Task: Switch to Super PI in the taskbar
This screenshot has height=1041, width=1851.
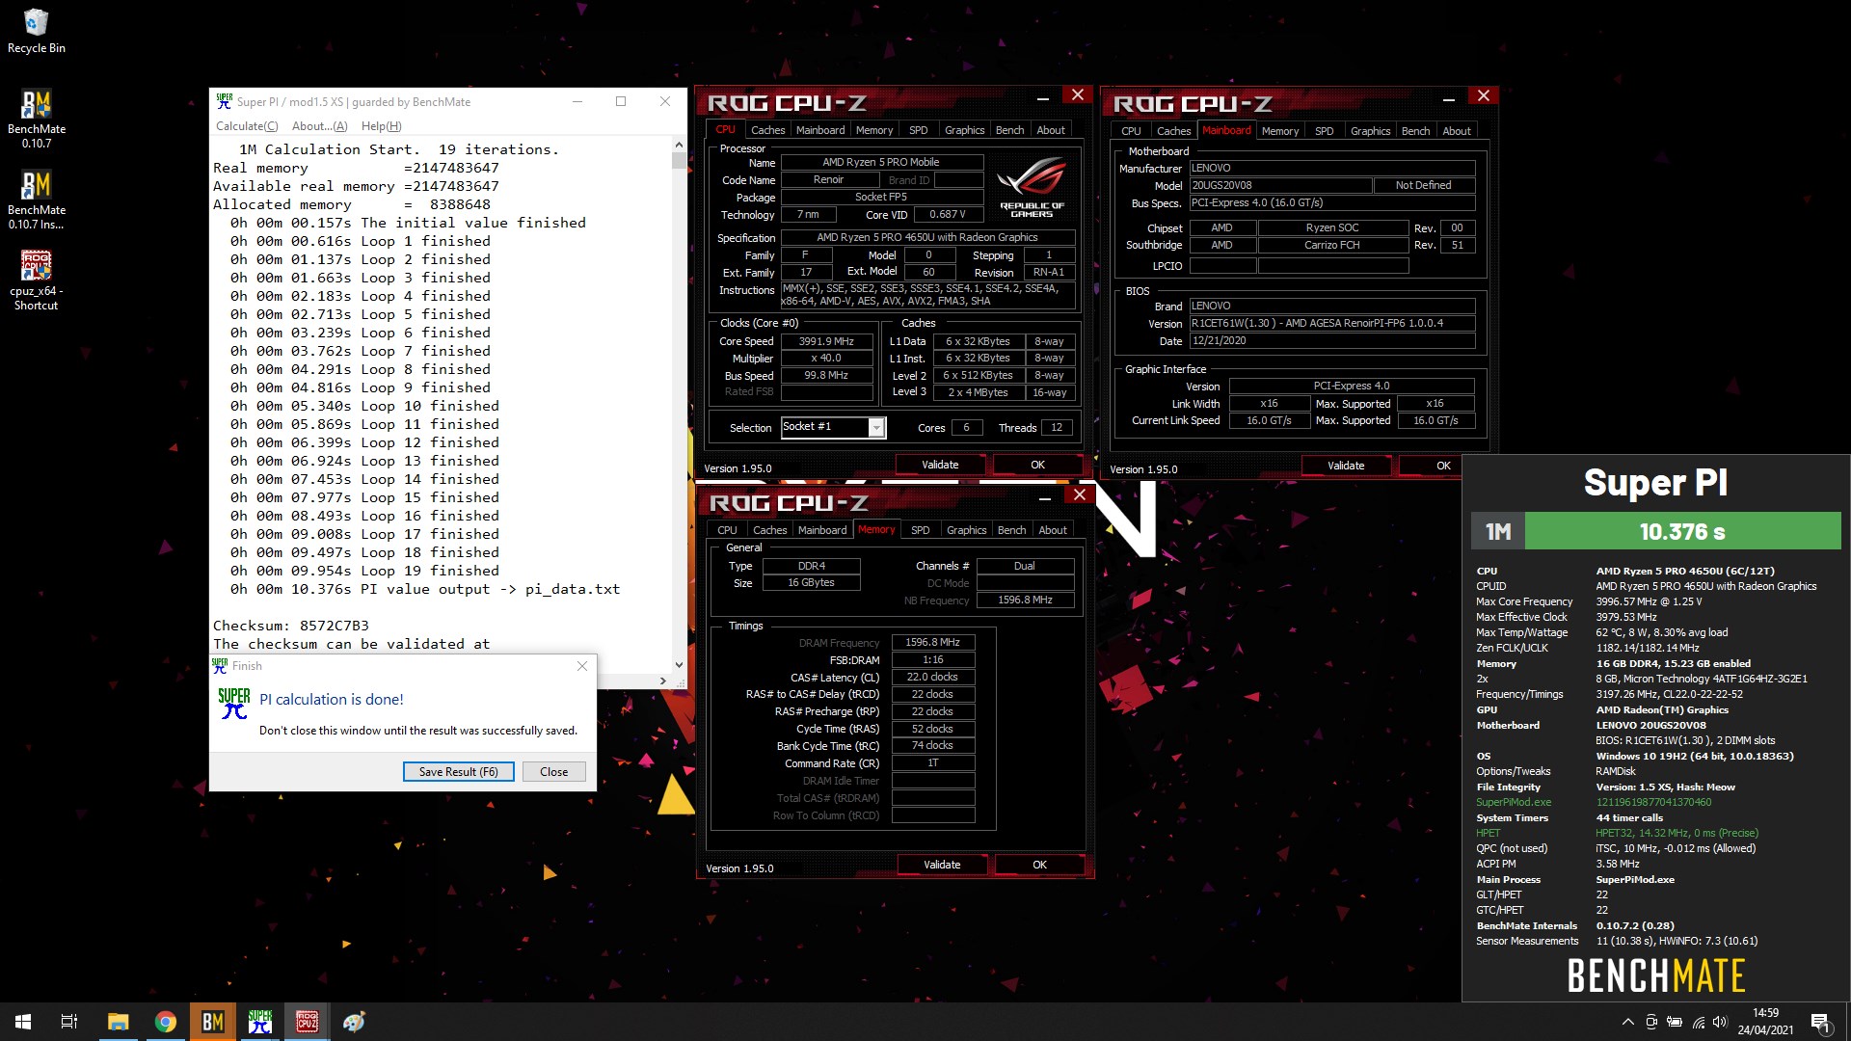Action: (260, 1022)
